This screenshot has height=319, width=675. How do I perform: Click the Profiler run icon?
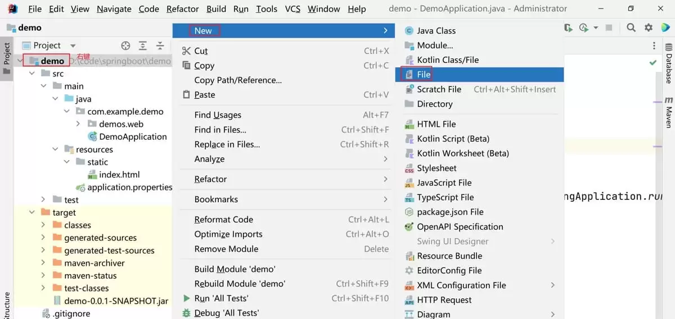click(x=584, y=28)
